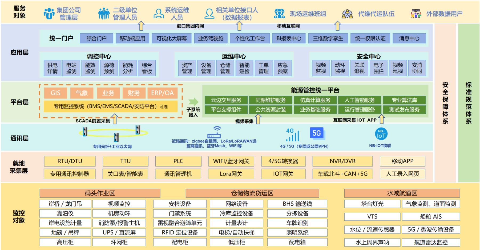Click the 集团公司管理层 people icon
Image resolution: width=480 pixels, height=250 pixels.
(49, 13)
